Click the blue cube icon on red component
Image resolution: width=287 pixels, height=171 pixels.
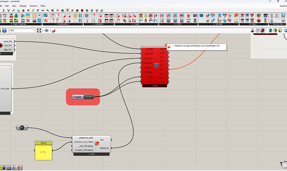156,65
